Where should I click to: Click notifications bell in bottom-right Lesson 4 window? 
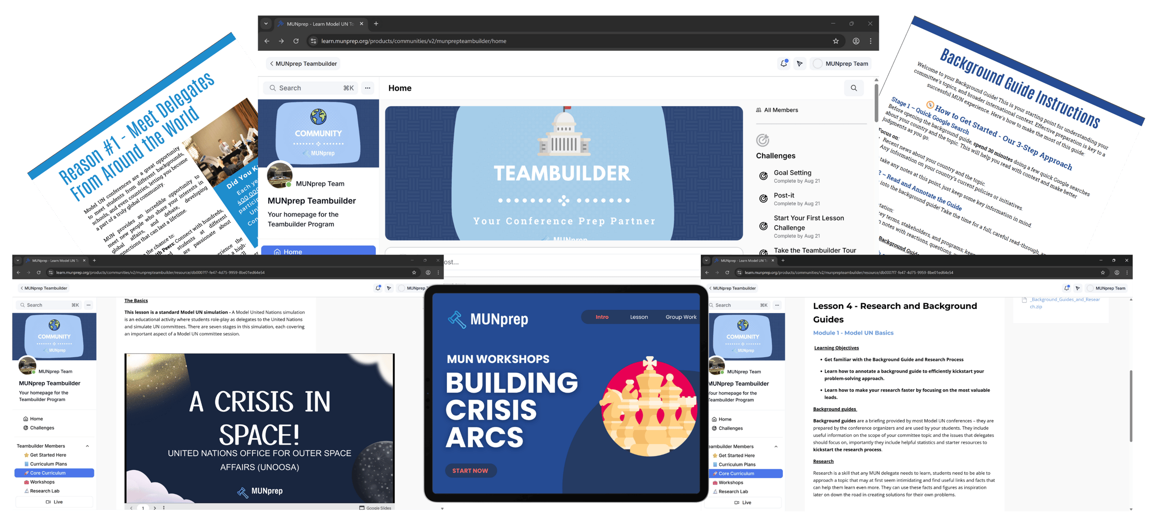click(x=1067, y=288)
